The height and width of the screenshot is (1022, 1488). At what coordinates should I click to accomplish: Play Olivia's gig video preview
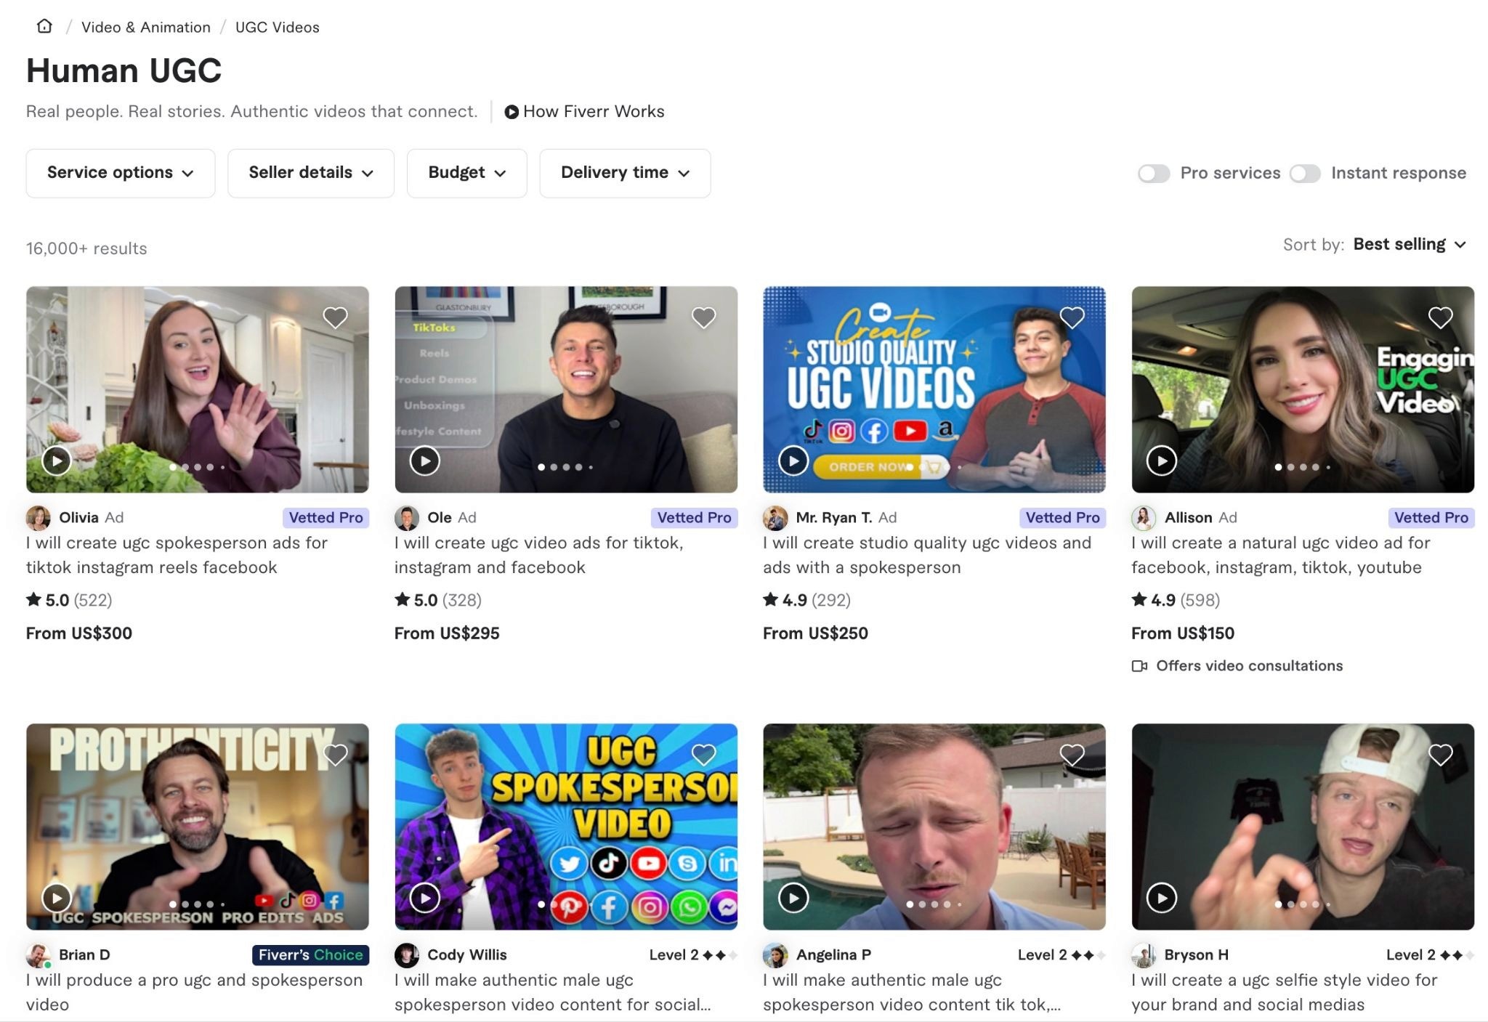pyautogui.click(x=57, y=461)
